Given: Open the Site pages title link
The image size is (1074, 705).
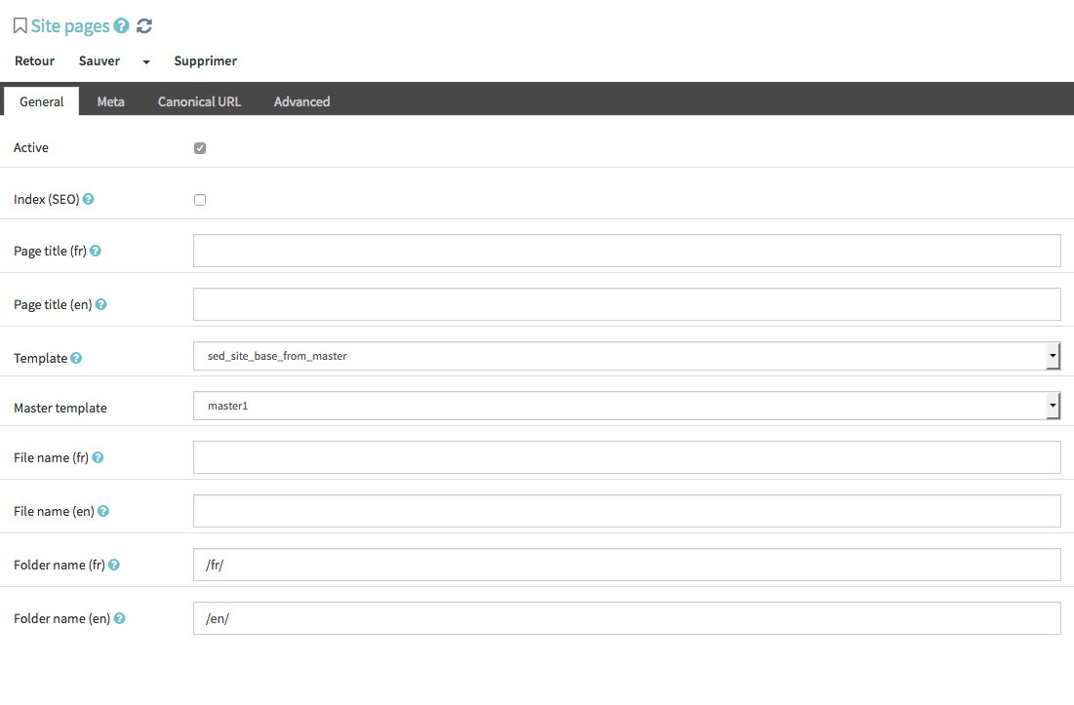Looking at the screenshot, I should tap(70, 26).
